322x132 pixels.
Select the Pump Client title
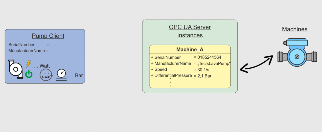[x=48, y=36]
